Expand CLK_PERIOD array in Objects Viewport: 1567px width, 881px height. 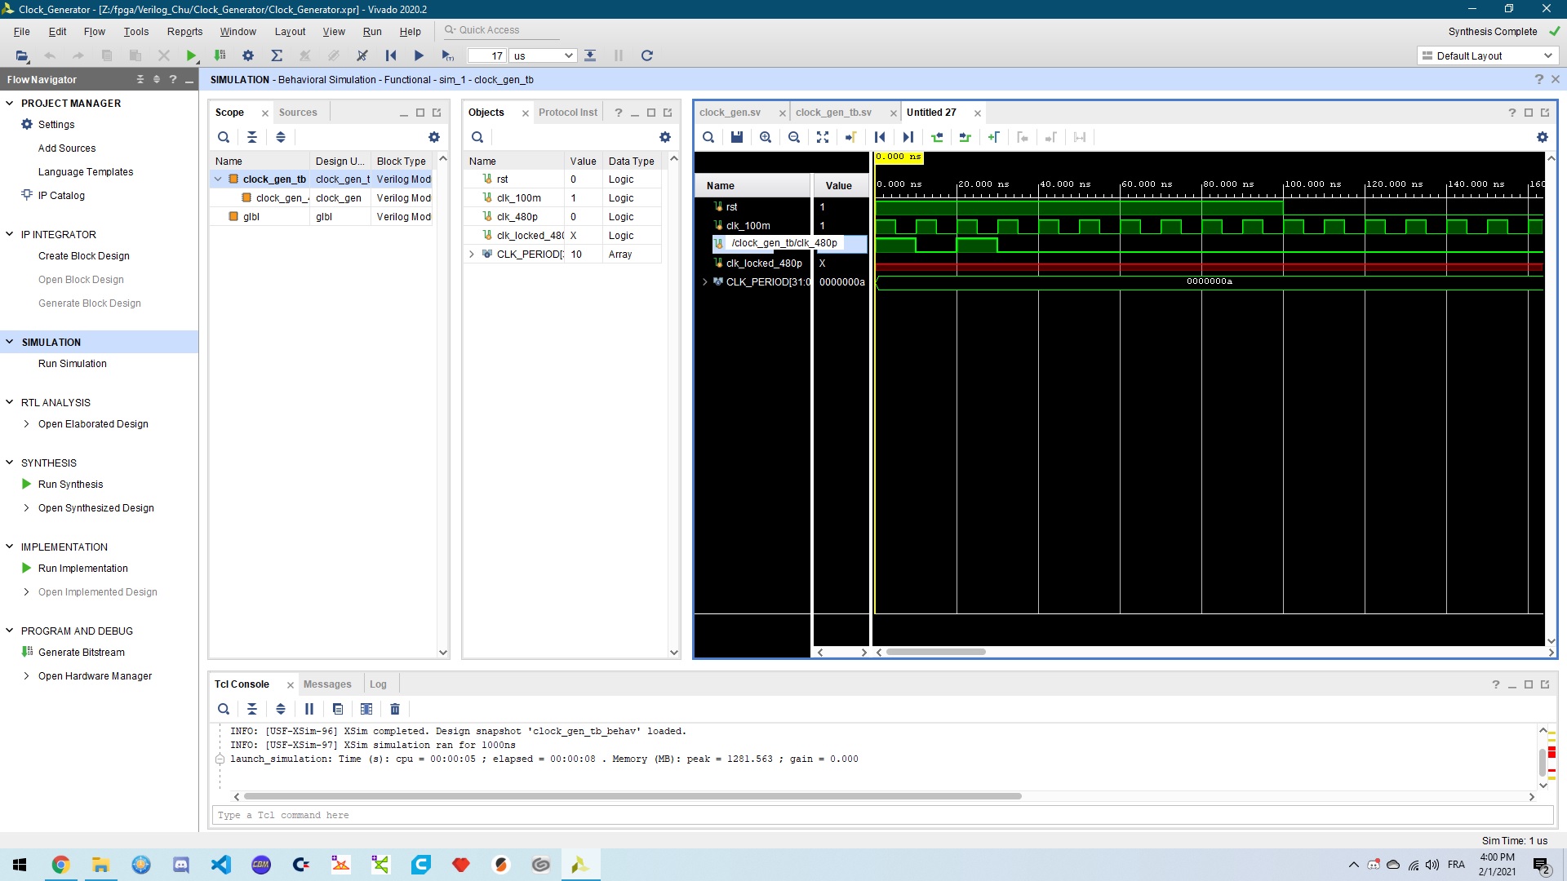coord(472,255)
